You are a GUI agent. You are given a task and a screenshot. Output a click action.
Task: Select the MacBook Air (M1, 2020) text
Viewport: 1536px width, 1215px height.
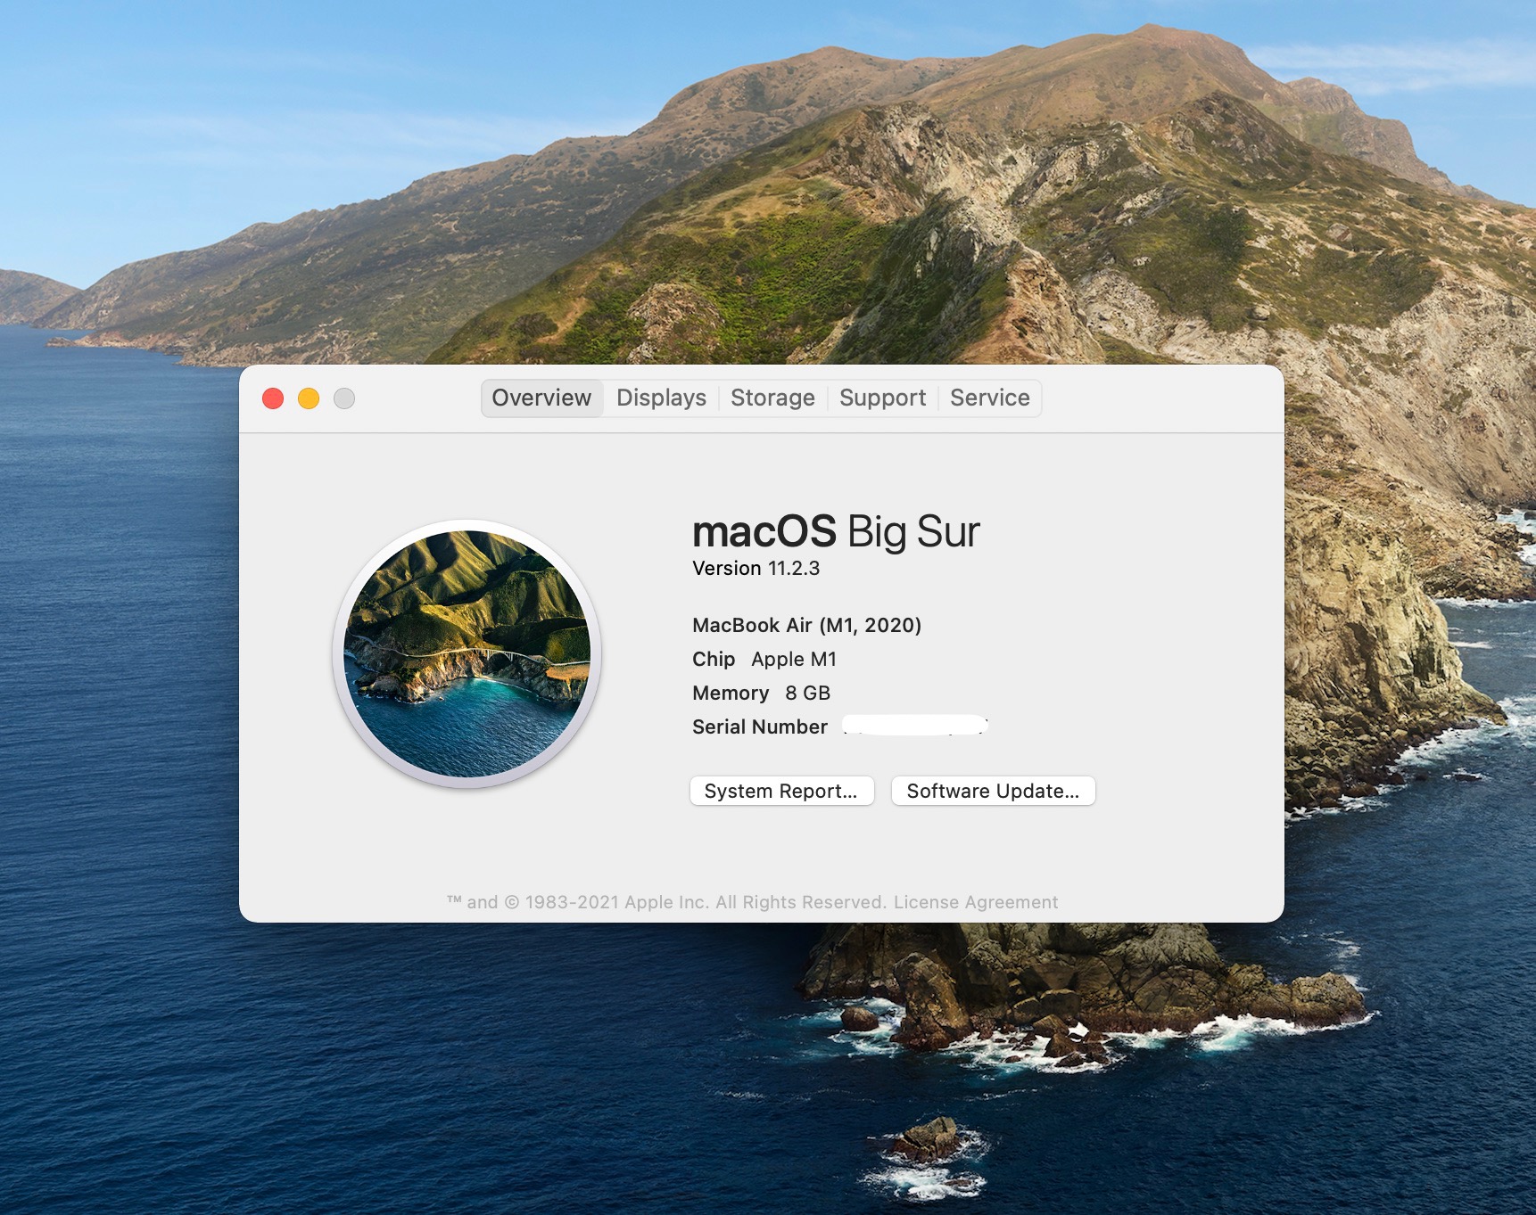[806, 625]
